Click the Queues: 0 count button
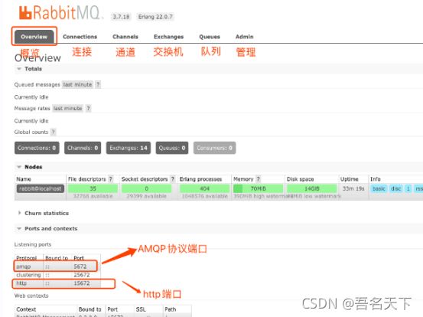This screenshot has height=317, width=423. click(x=172, y=148)
